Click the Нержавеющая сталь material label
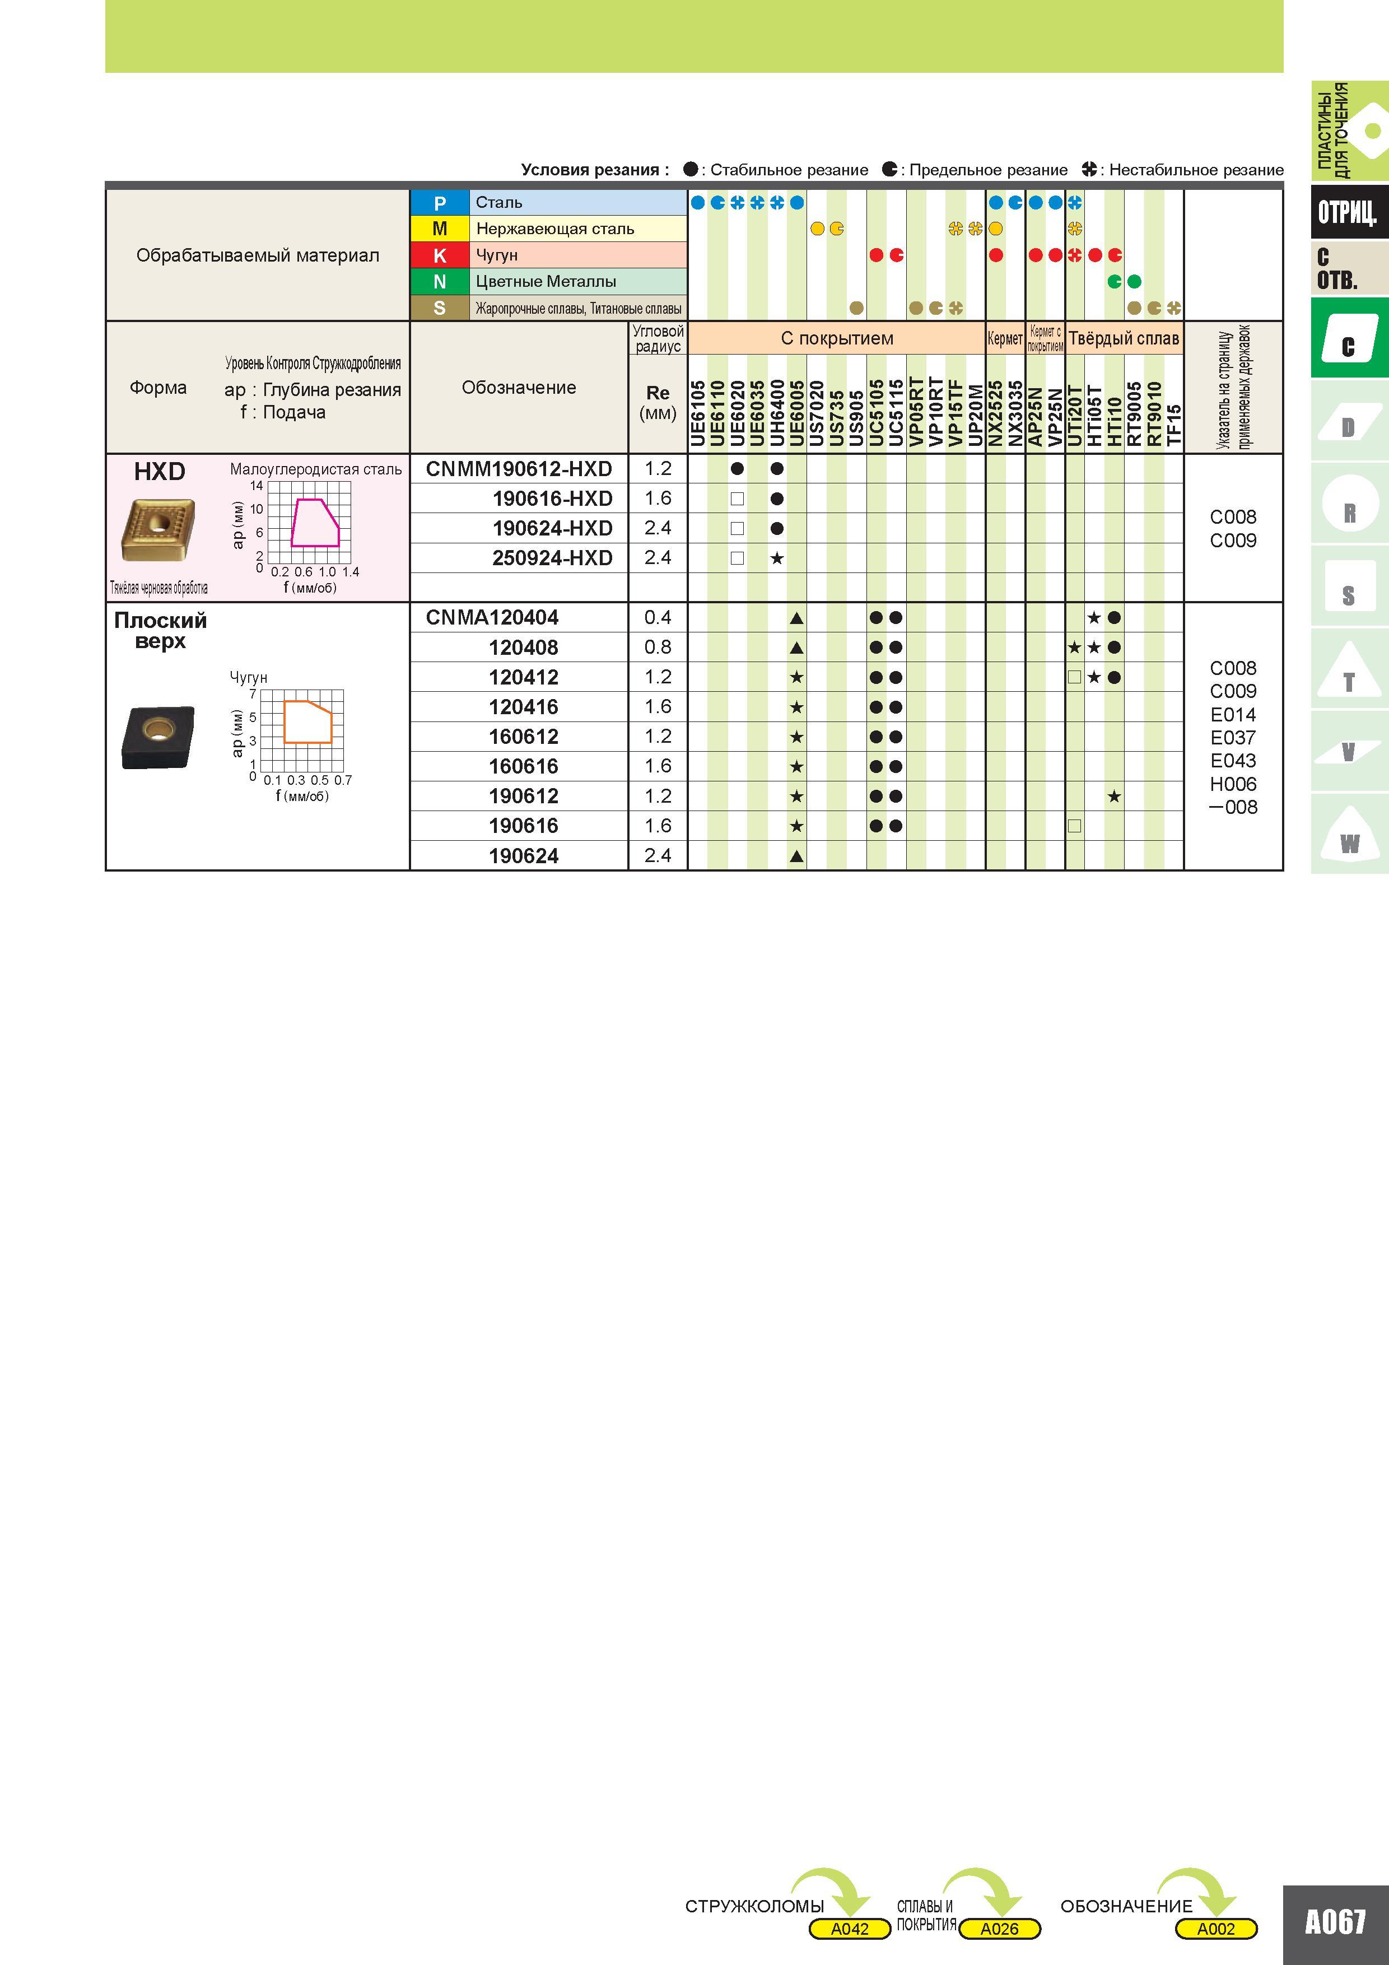 (556, 229)
